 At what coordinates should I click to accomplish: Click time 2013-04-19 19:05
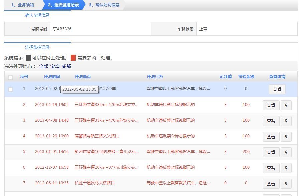coord(52,105)
